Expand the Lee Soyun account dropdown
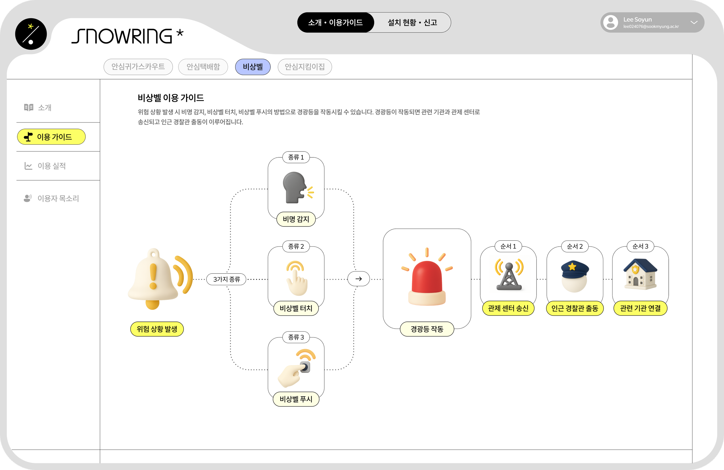 694,23
